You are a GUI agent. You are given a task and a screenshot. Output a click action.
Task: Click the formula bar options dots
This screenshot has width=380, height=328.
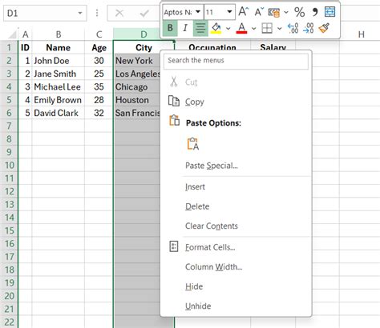(97, 13)
